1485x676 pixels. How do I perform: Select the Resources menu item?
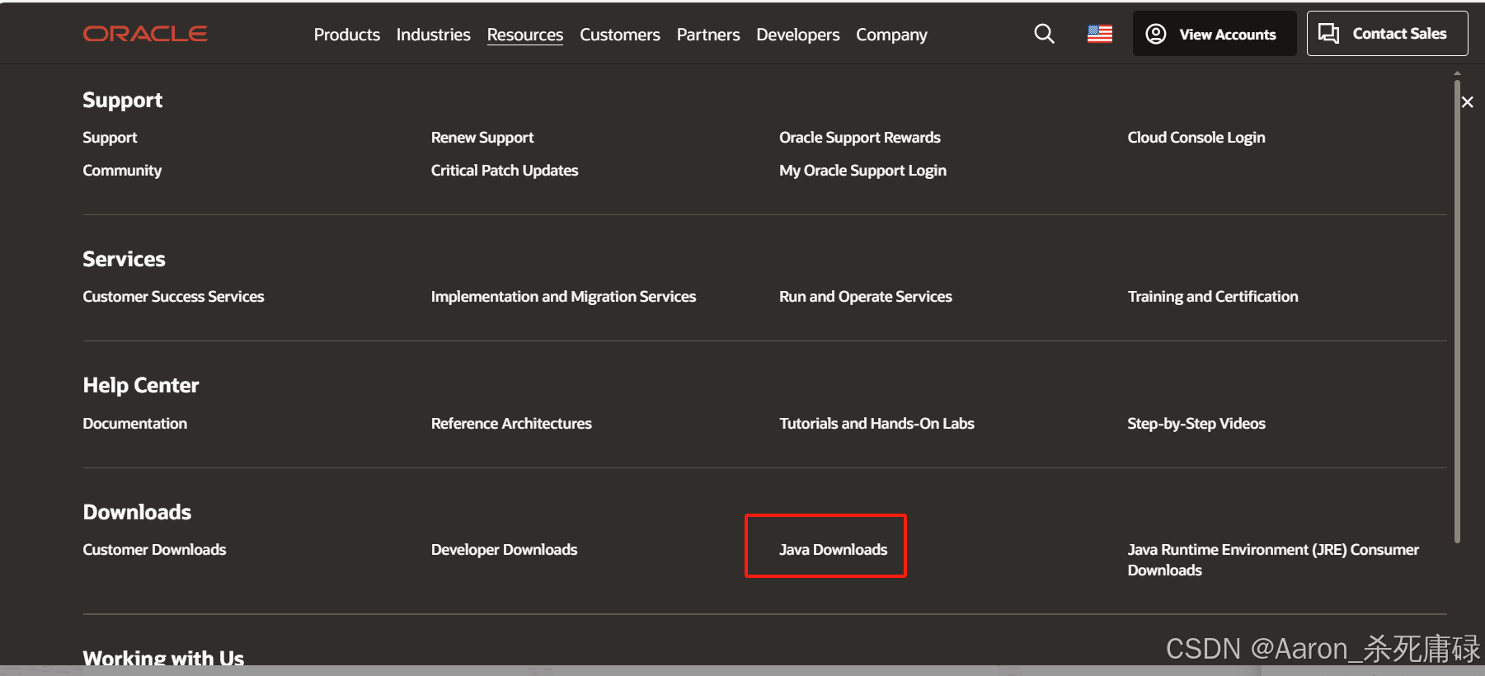pos(525,35)
